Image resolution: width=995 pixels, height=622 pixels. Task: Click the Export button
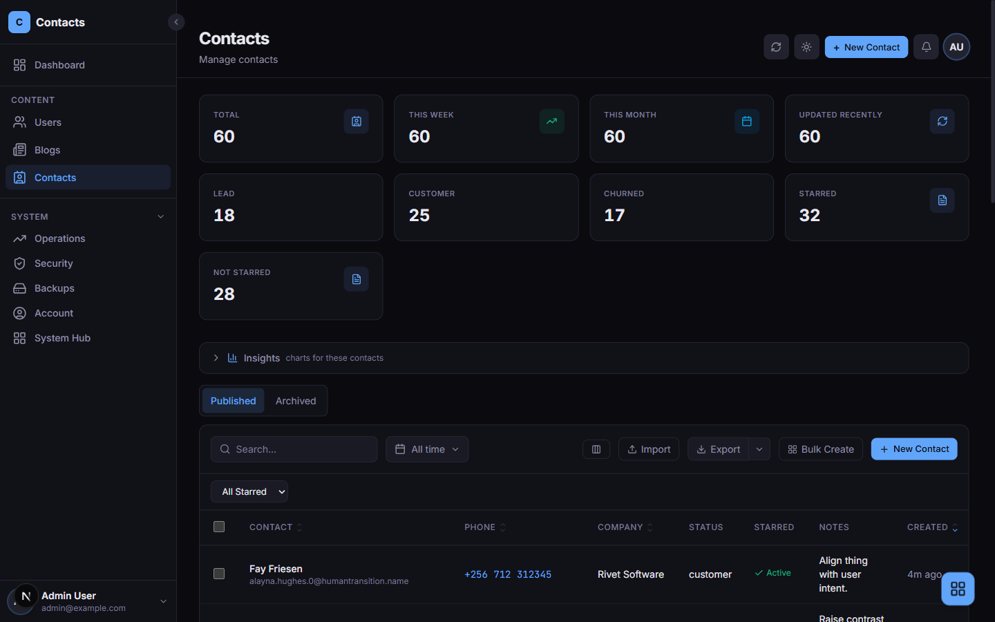pos(718,449)
